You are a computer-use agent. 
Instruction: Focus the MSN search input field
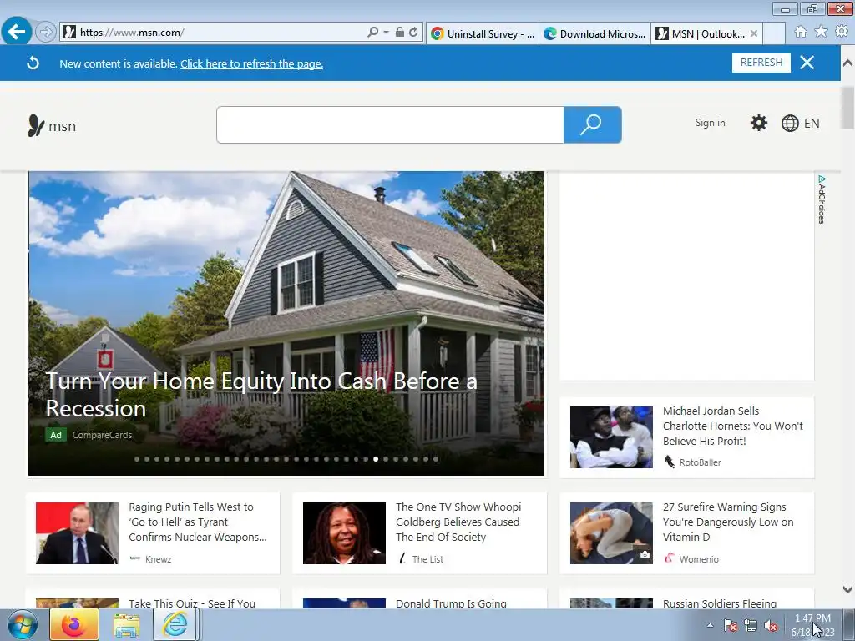[x=390, y=125]
